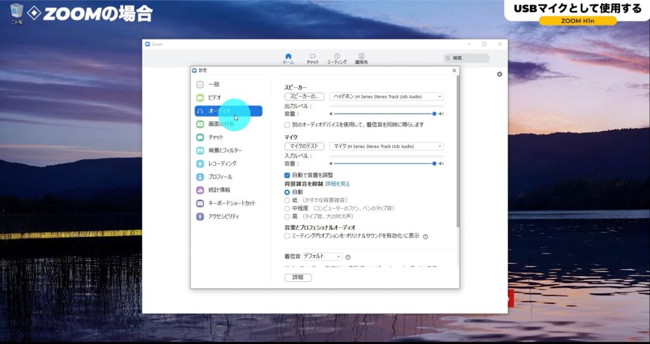Enable オリジナルサウンドを有効化 option checkbox
Screen dimensions: 650x344
287,236
